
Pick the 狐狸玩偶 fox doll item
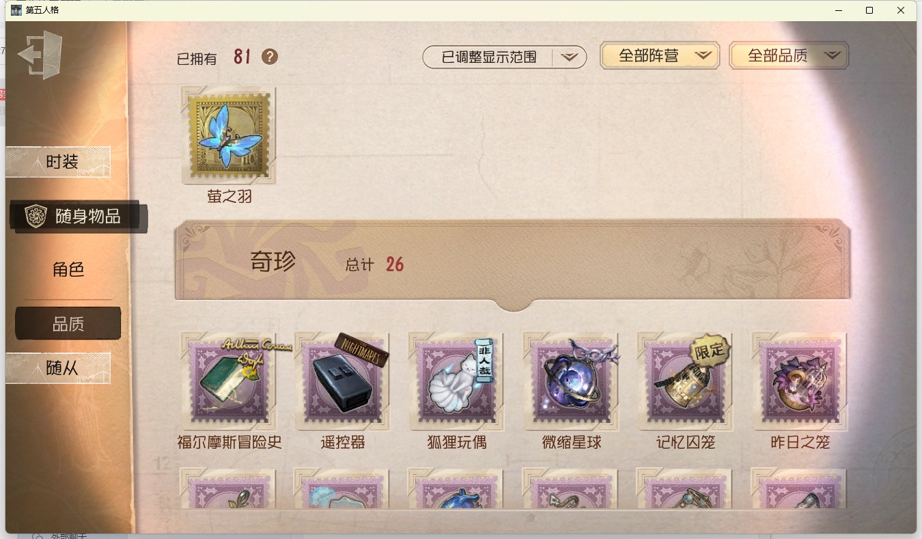457,382
